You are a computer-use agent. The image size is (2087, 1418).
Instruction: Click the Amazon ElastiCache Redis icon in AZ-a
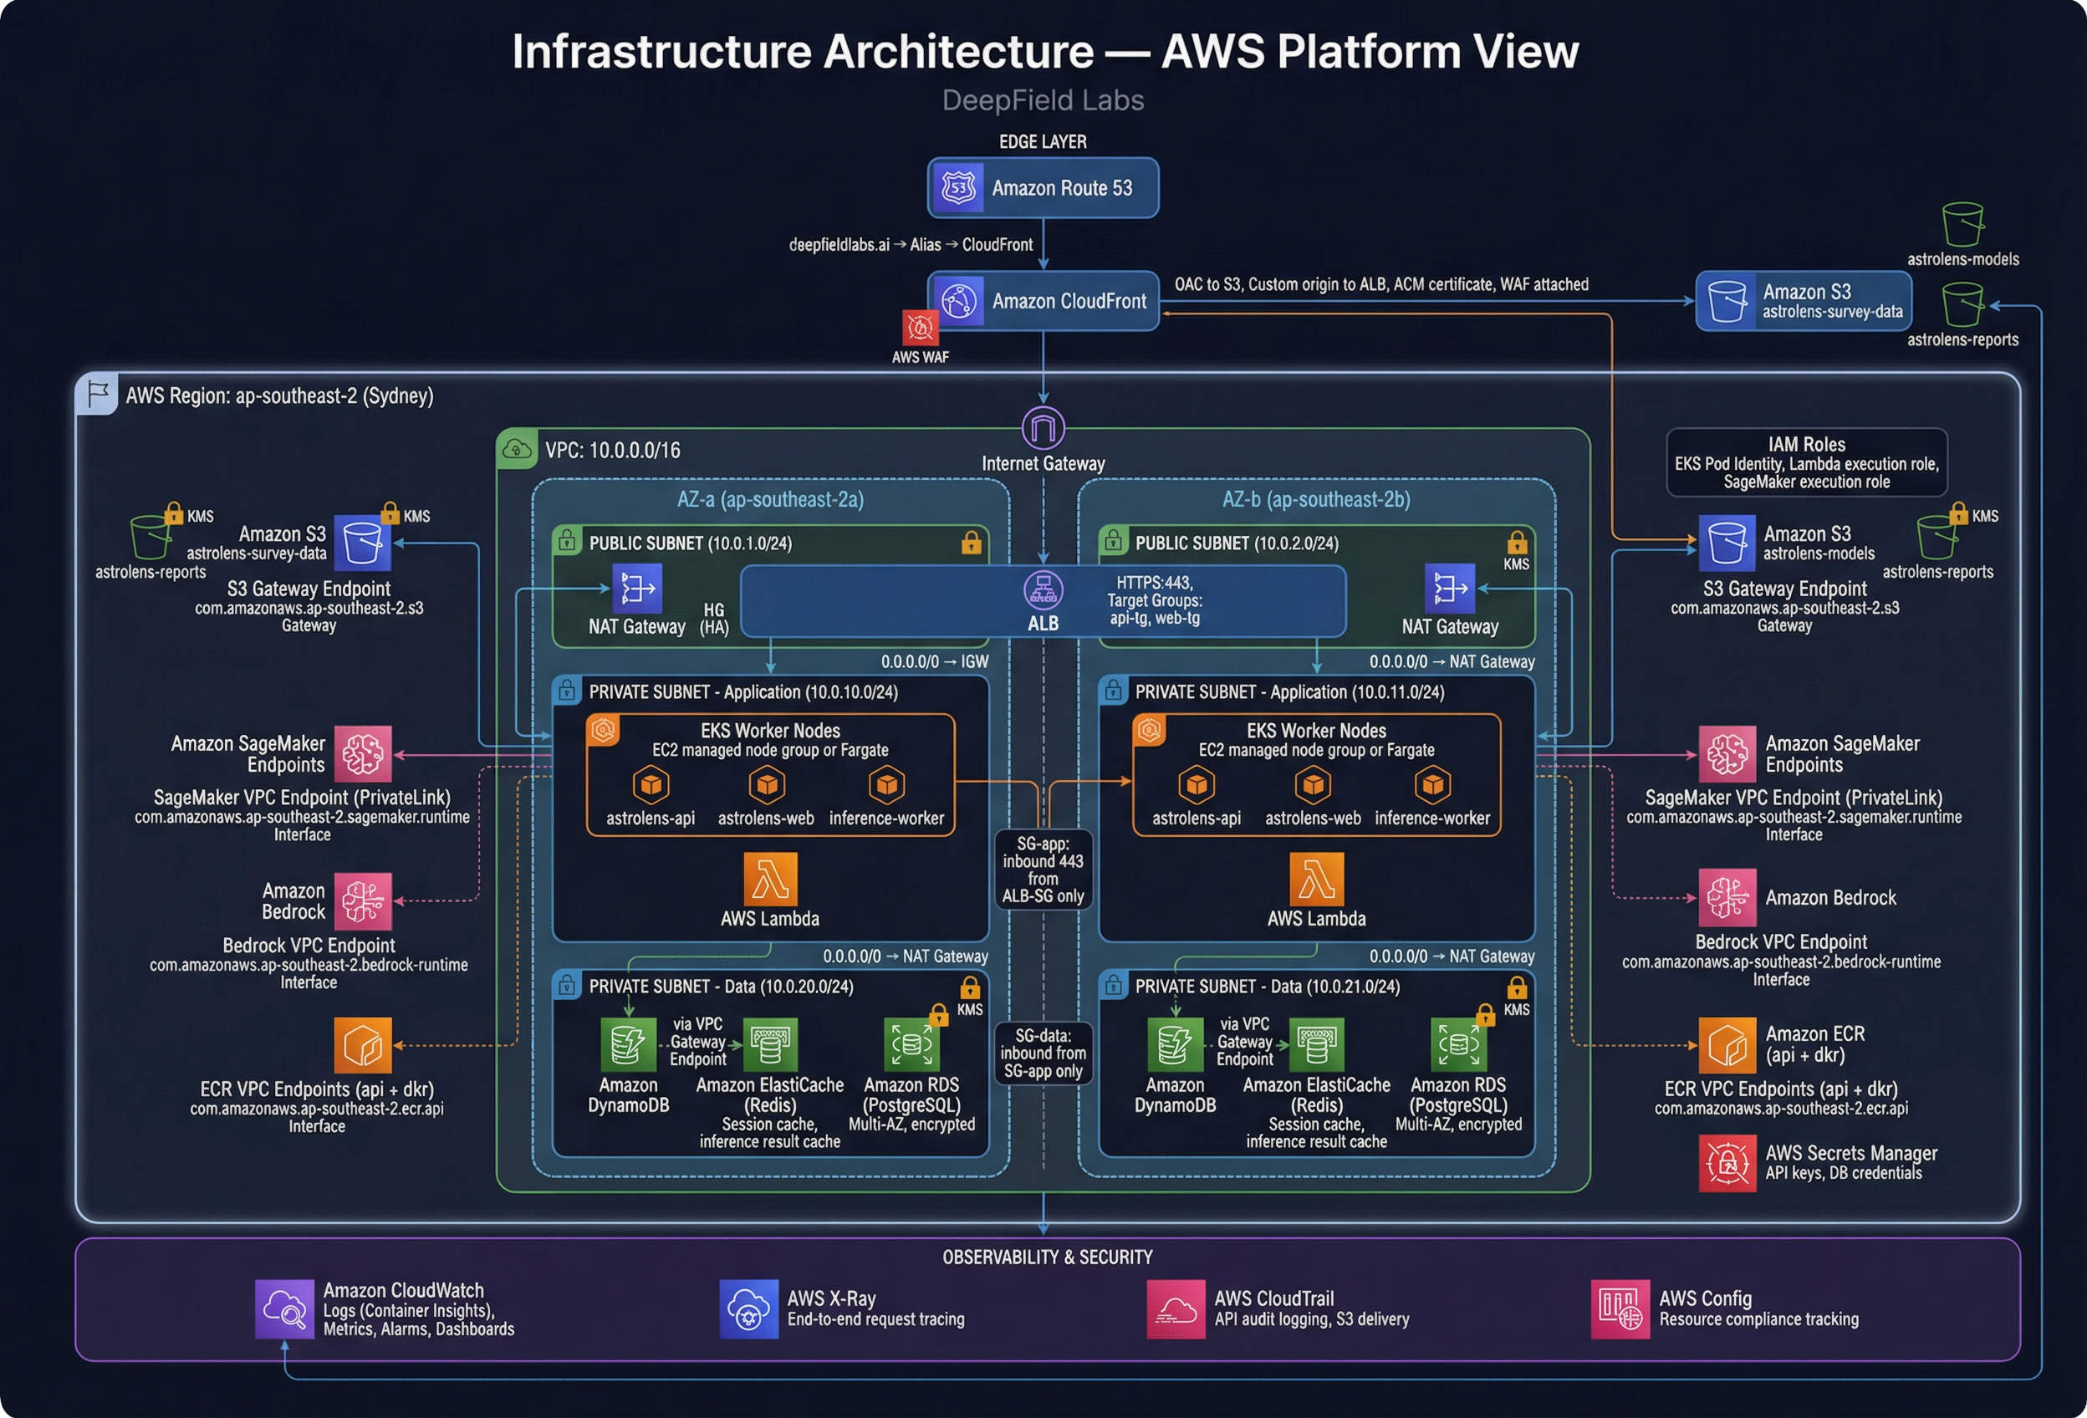[771, 1043]
